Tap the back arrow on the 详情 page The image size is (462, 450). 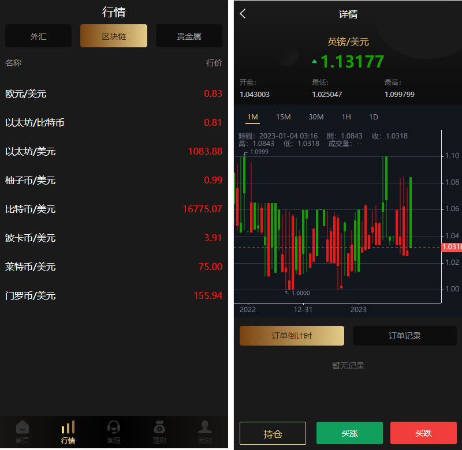coord(243,13)
